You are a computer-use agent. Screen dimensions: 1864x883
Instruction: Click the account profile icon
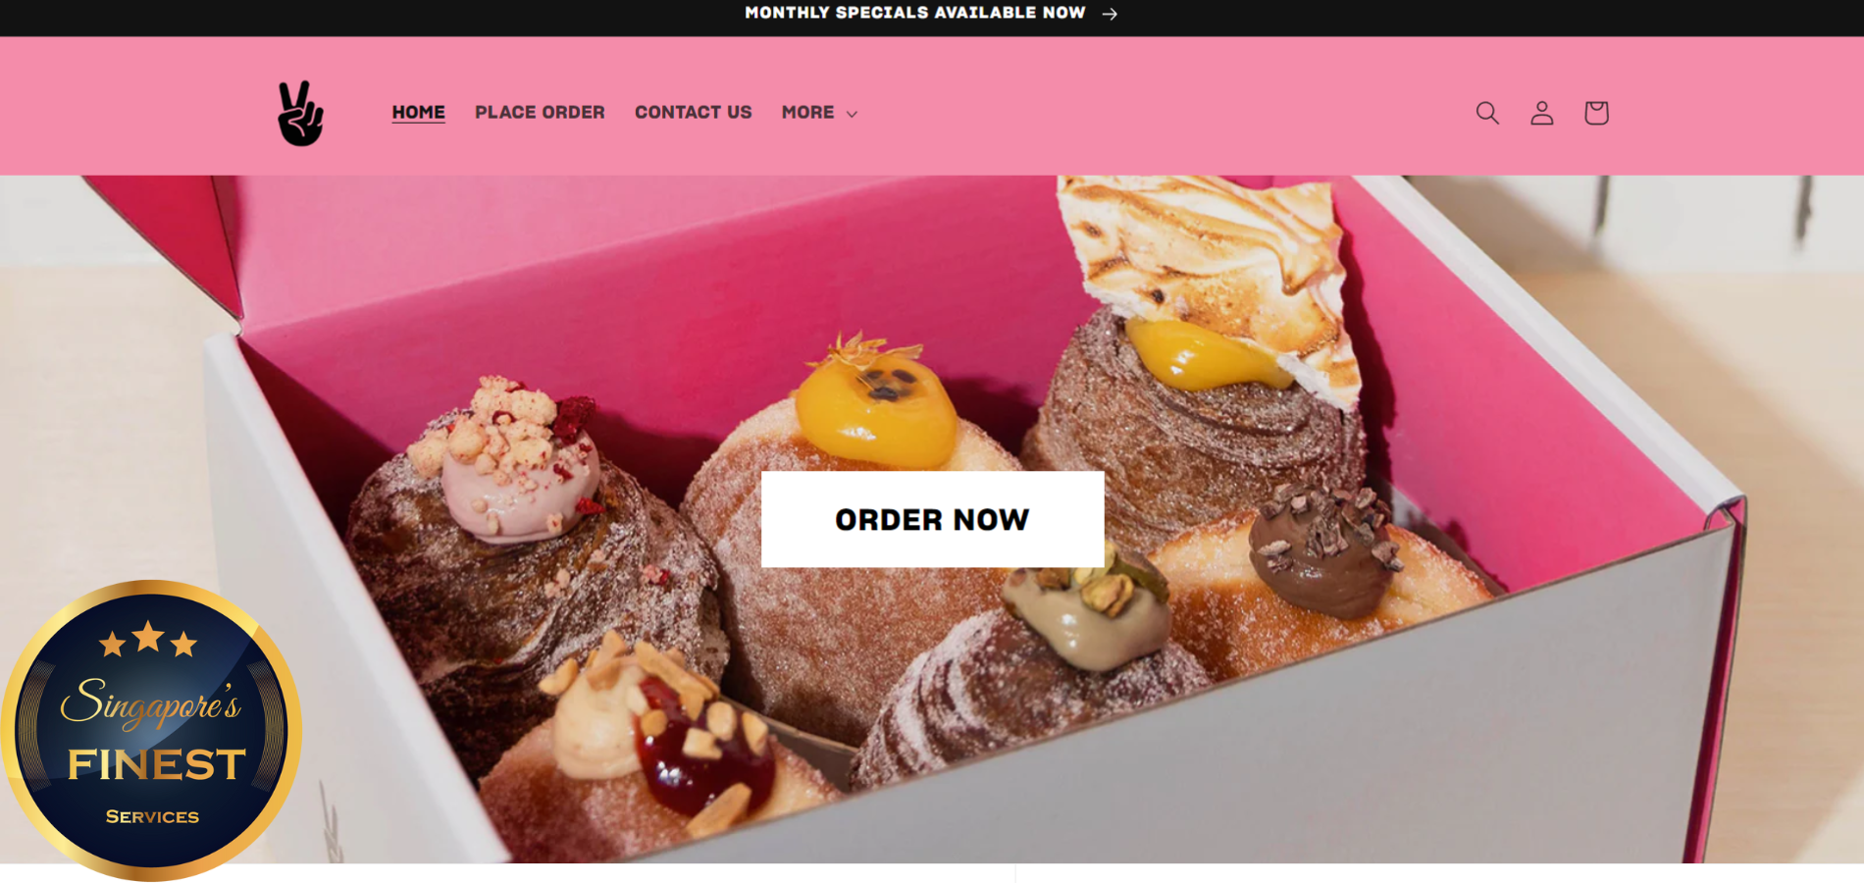click(1542, 113)
